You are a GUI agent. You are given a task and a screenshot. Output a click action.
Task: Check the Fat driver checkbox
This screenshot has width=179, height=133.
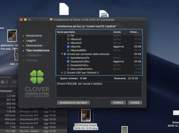coord(68,35)
